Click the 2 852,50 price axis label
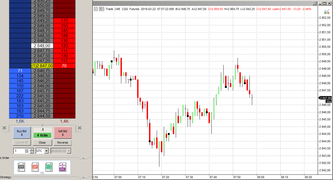333x180 pixels. (x=325, y=18)
